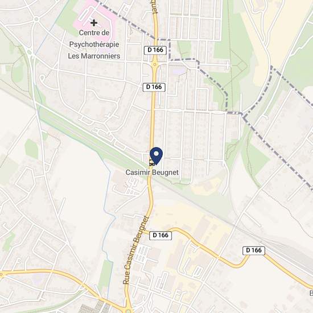
Task: Click the roundabout on the D 166 road
Action: pos(155,64)
